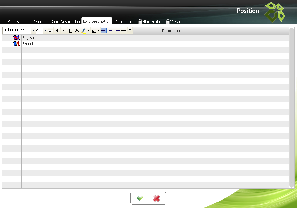Align text left
This screenshot has width=297, height=208.
(104, 30)
